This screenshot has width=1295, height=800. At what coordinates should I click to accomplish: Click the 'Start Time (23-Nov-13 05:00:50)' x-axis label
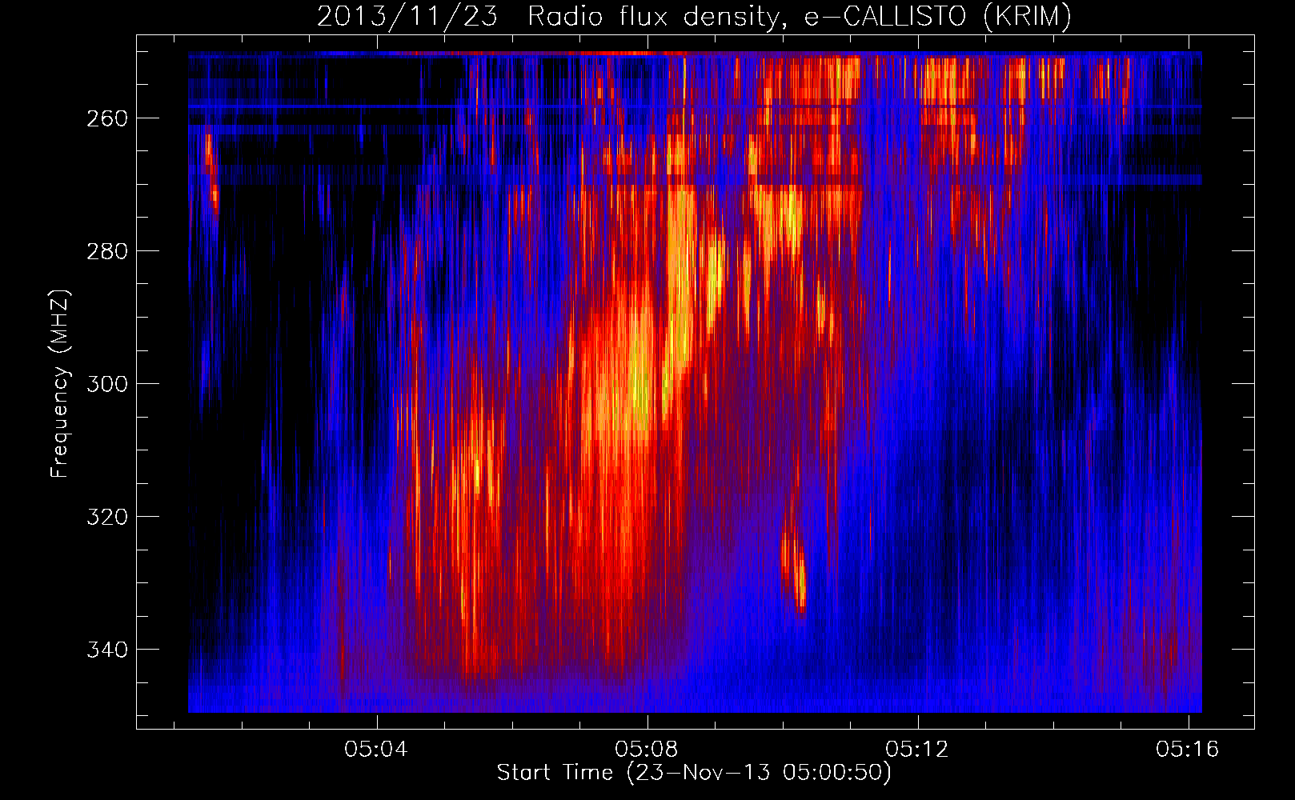(x=694, y=773)
